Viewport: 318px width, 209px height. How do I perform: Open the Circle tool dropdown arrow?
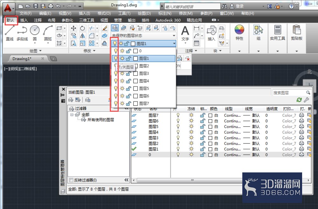point(35,43)
